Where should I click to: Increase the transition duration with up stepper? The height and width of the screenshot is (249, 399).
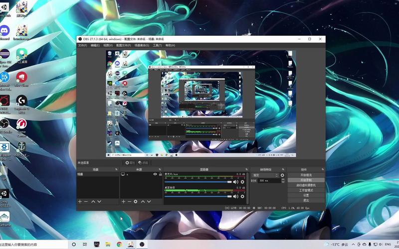pyautogui.click(x=283, y=179)
